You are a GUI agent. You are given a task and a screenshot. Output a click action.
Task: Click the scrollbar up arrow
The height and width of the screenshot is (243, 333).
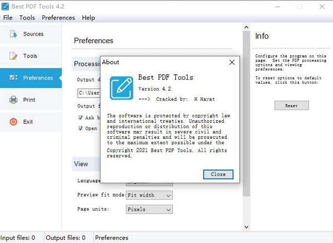pyautogui.click(x=246, y=27)
